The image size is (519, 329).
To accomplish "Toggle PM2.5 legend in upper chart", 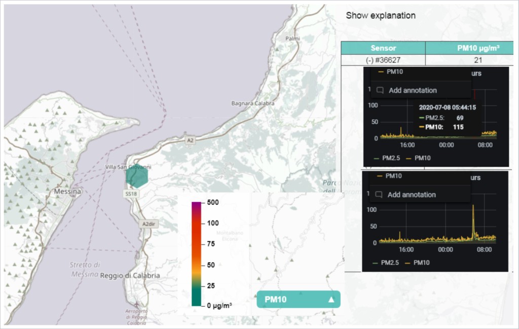I will [387, 158].
